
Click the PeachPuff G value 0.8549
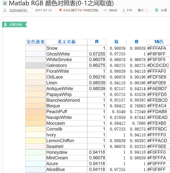click(x=119, y=112)
